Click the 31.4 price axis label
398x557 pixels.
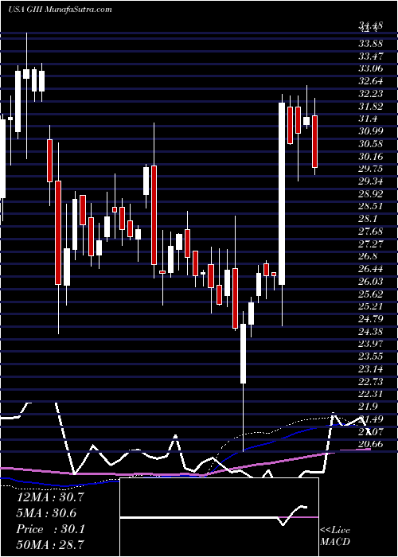(369, 119)
